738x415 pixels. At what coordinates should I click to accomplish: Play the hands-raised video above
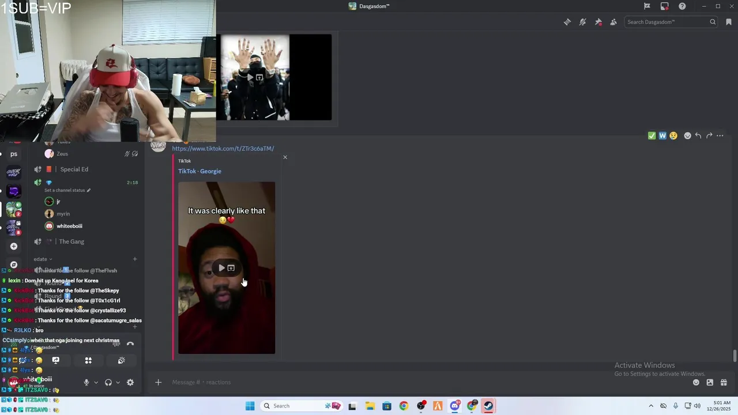(250, 77)
